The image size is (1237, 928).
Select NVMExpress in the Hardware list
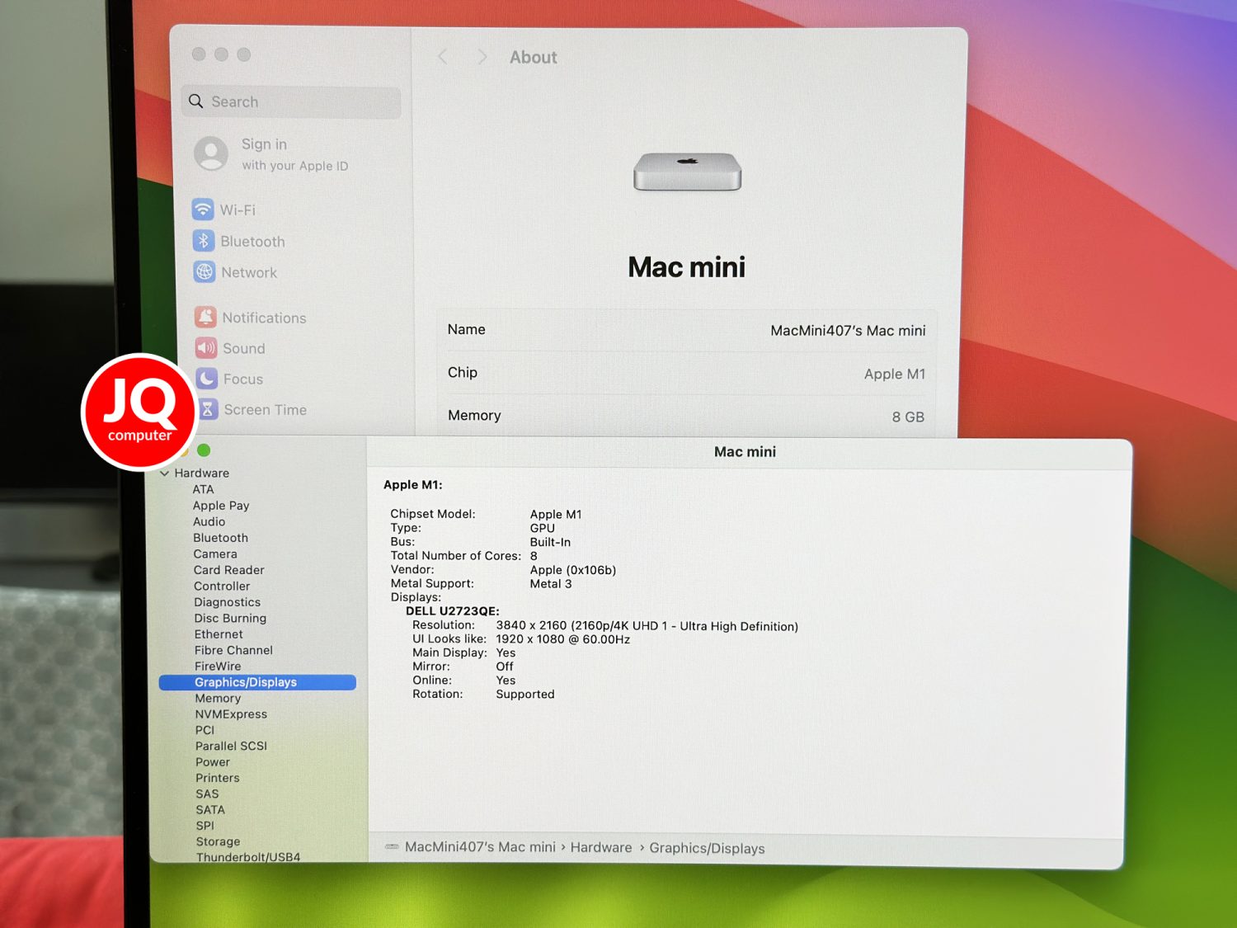click(x=231, y=714)
